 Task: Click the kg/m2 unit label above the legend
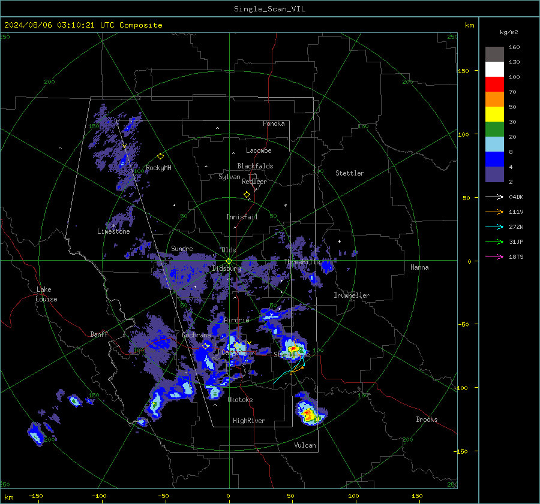click(x=509, y=32)
